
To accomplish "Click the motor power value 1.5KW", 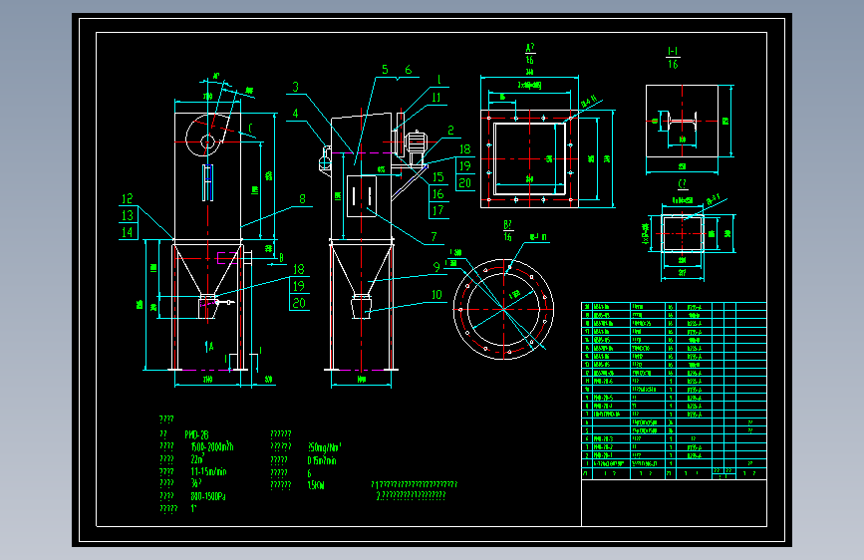I will (316, 485).
